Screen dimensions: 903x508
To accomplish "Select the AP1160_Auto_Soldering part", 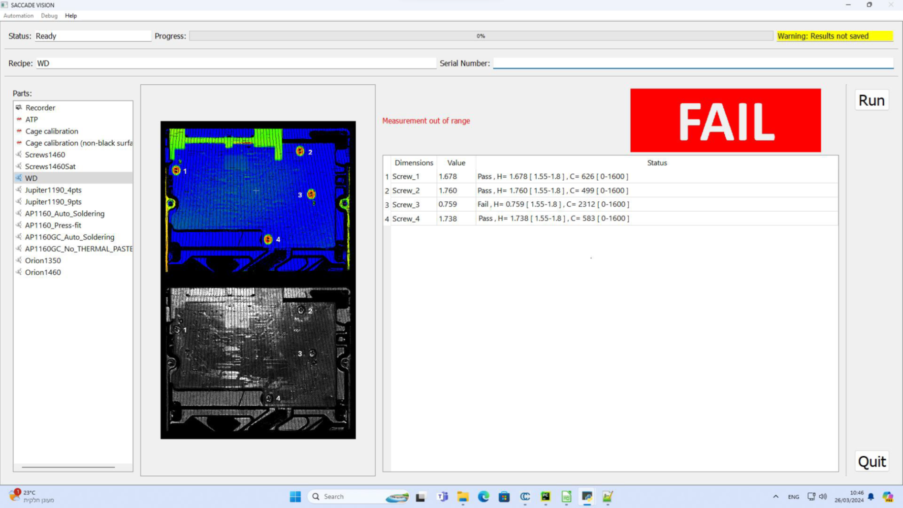I will [x=73, y=214].
